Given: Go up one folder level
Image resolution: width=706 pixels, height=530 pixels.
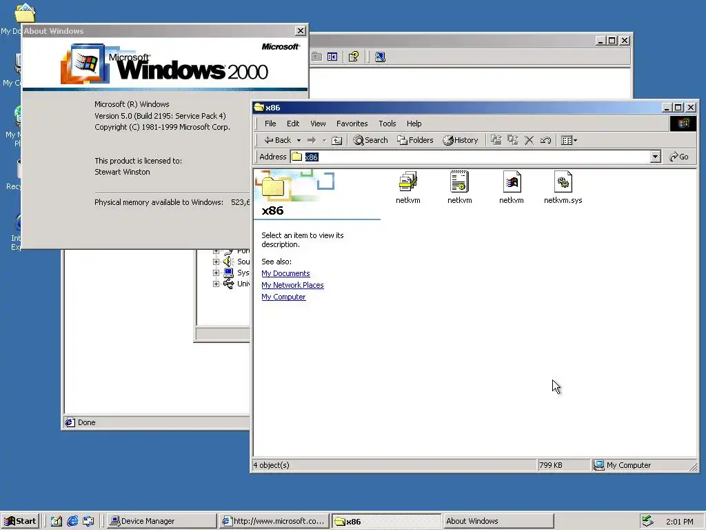Looking at the screenshot, I should (x=336, y=140).
